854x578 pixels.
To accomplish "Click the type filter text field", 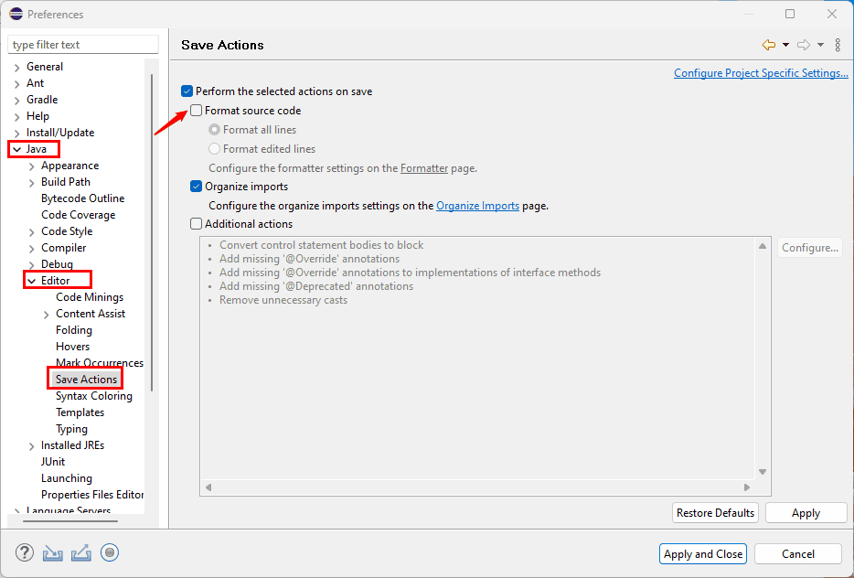I will coord(82,45).
